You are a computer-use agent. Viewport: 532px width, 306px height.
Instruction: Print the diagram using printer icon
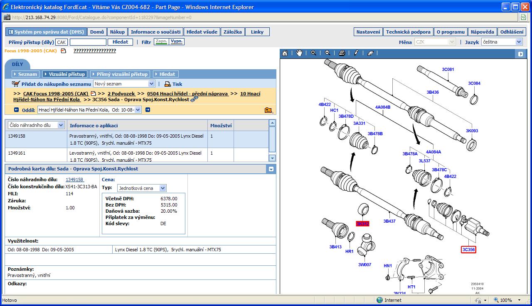pos(342,53)
